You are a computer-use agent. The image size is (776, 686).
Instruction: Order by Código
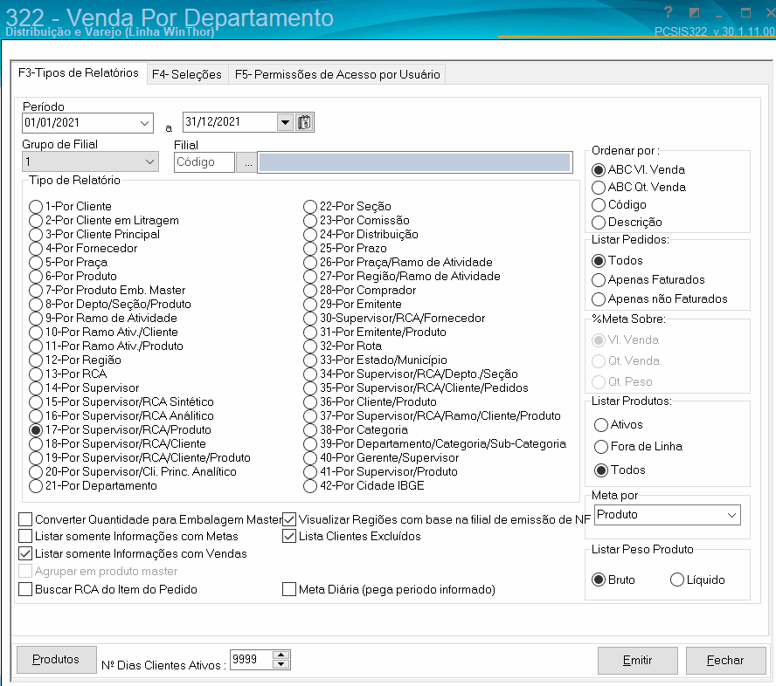pyautogui.click(x=619, y=204)
